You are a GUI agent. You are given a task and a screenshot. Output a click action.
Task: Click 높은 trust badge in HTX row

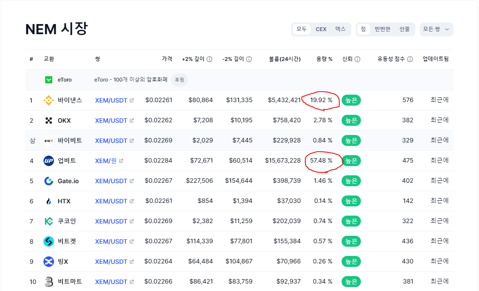click(x=351, y=201)
